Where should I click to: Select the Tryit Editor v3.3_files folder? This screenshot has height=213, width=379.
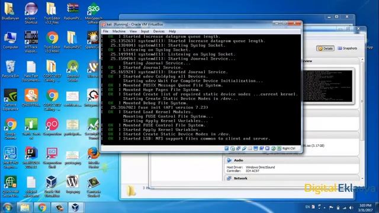(x=52, y=13)
